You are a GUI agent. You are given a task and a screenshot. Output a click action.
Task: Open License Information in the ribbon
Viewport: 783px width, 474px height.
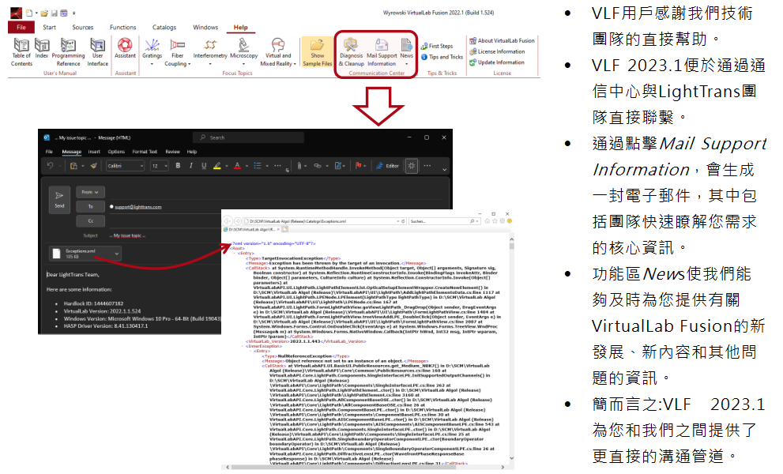tap(497, 51)
